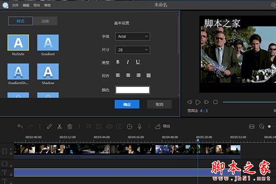Viewport: 276px width, 184px height.
Task: Click the timeline zoom slider handle
Action: pos(269,126)
